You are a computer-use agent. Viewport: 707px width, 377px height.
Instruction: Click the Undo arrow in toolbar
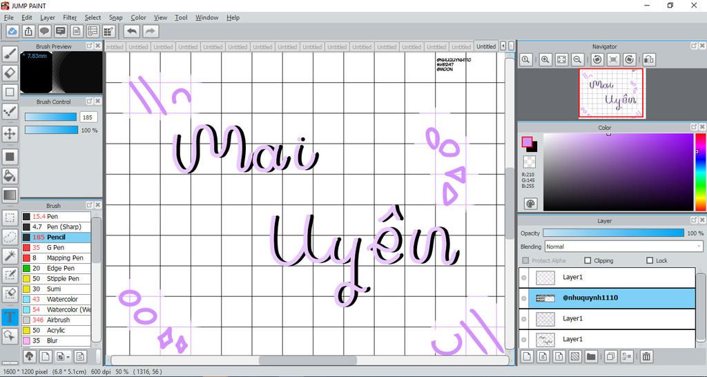(x=132, y=31)
